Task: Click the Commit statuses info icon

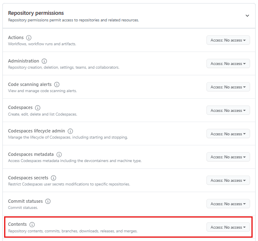Action: (x=48, y=202)
